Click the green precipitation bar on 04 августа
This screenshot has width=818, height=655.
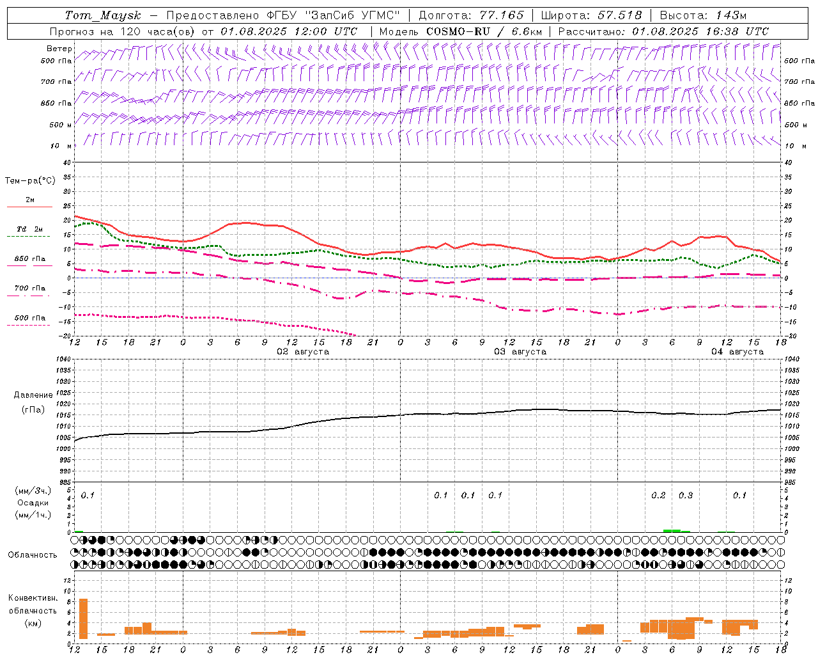click(x=676, y=530)
